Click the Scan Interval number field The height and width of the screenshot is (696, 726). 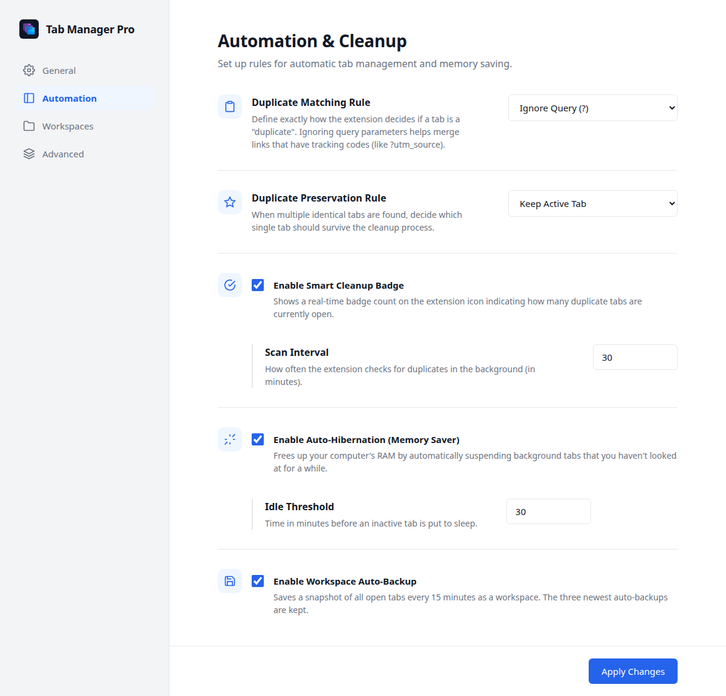tap(635, 357)
